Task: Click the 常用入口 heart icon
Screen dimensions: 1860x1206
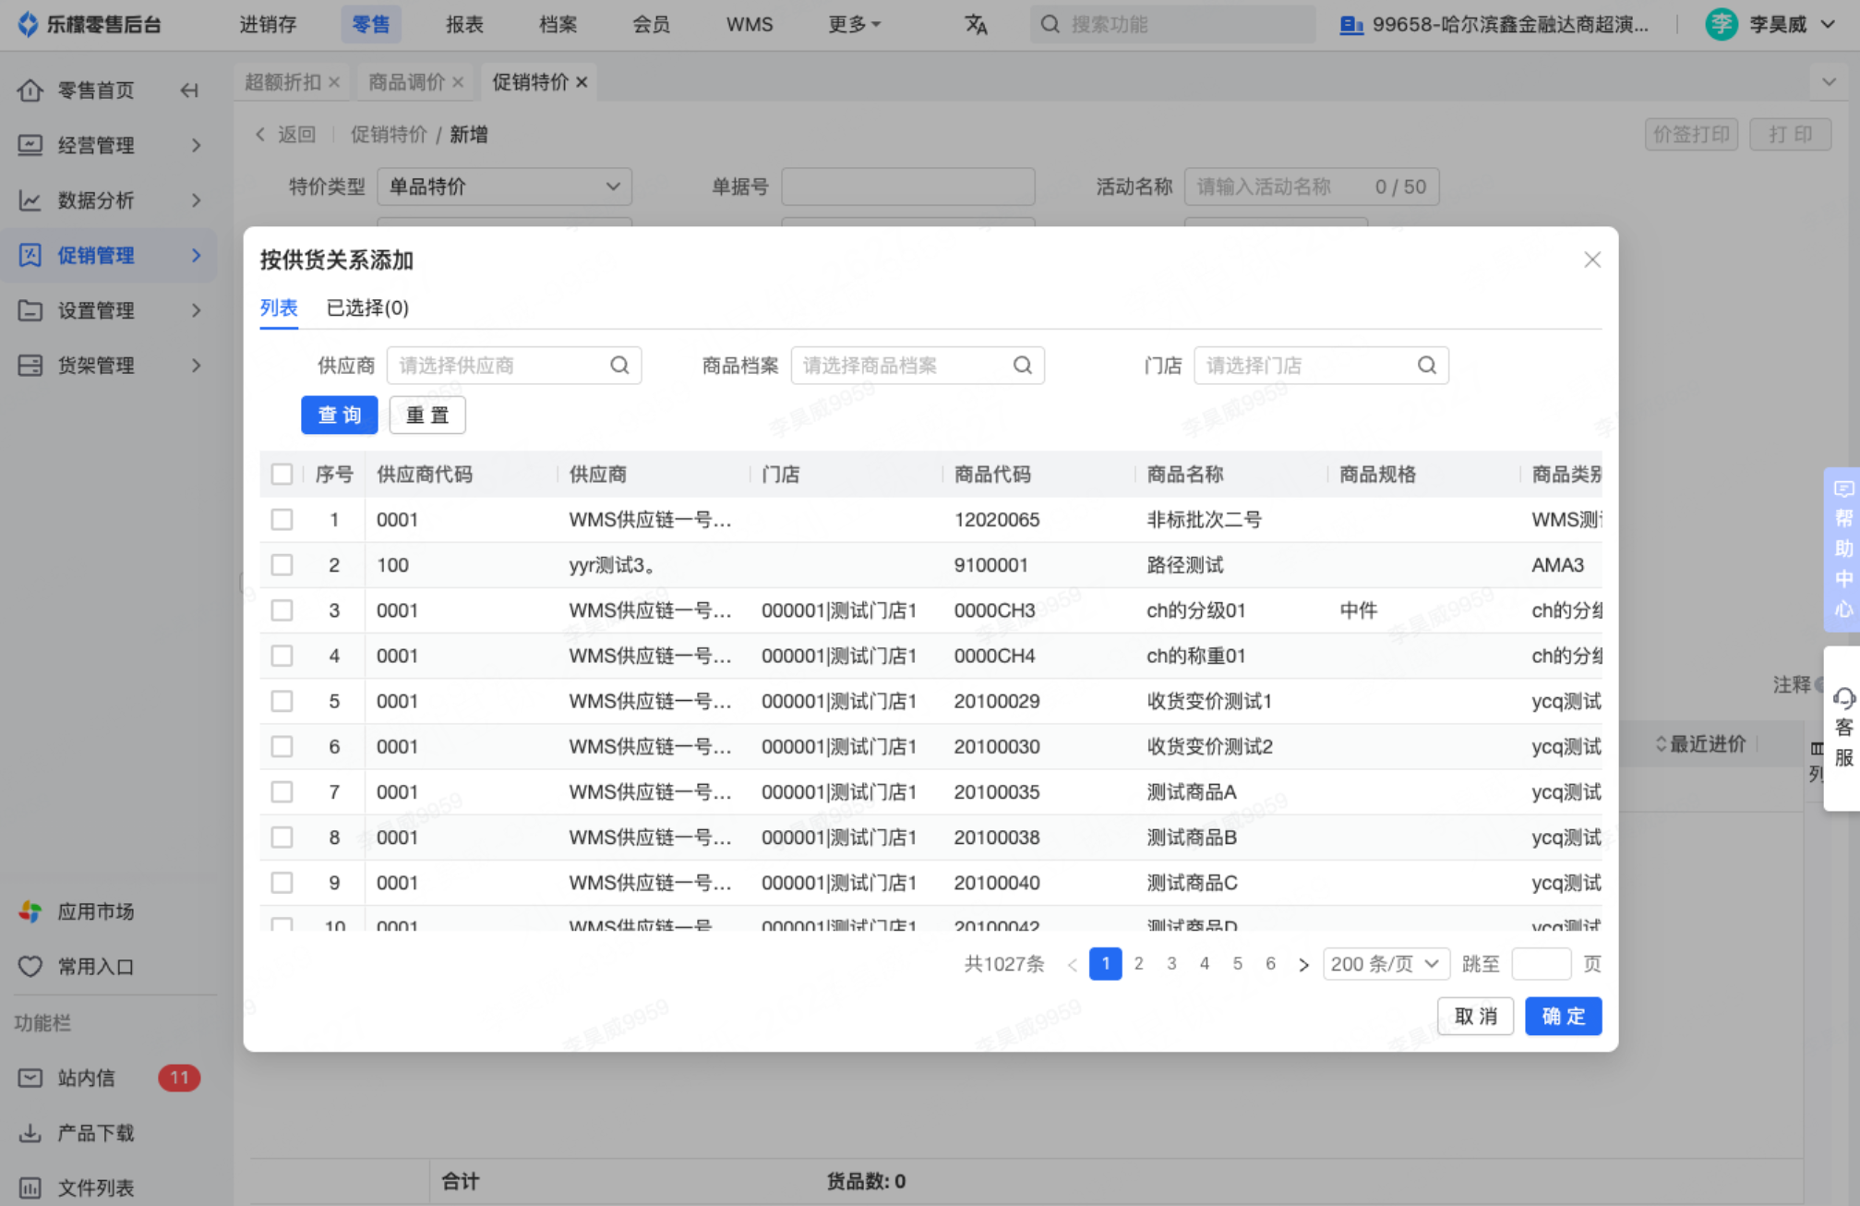Action: tap(30, 967)
